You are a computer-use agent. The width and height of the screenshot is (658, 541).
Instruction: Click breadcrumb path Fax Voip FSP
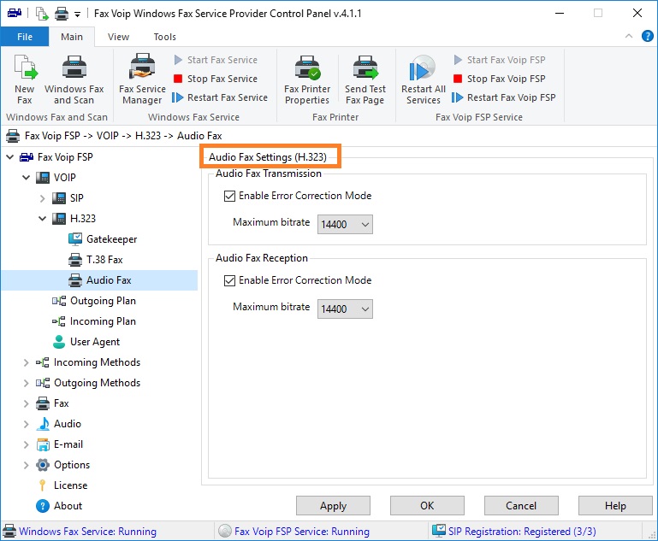pyautogui.click(x=52, y=136)
